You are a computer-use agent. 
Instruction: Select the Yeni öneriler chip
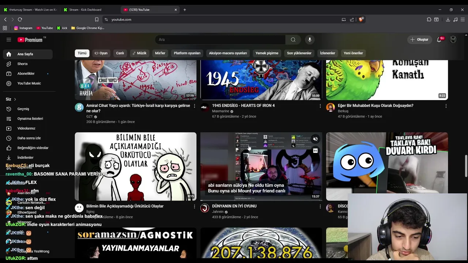[x=353, y=53]
